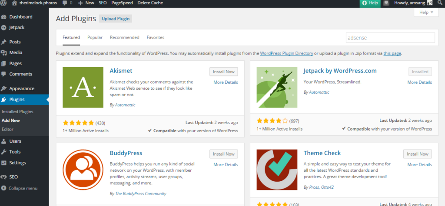
Task: Open the Add New submenu item
Action: click(x=11, y=121)
